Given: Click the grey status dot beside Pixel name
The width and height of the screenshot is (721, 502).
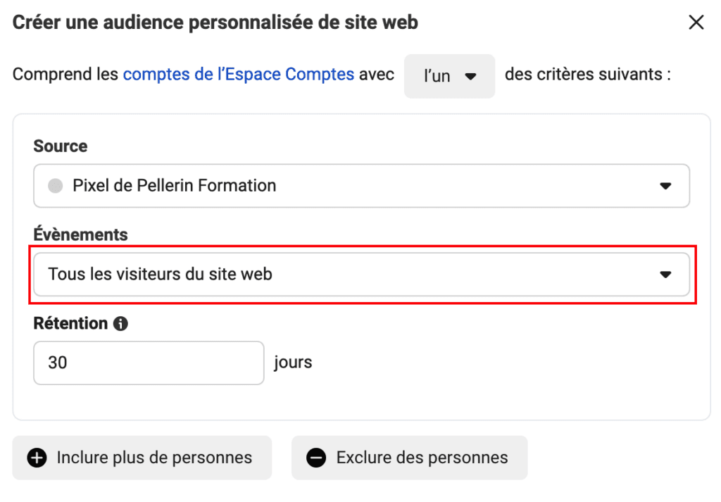Looking at the screenshot, I should (x=55, y=186).
